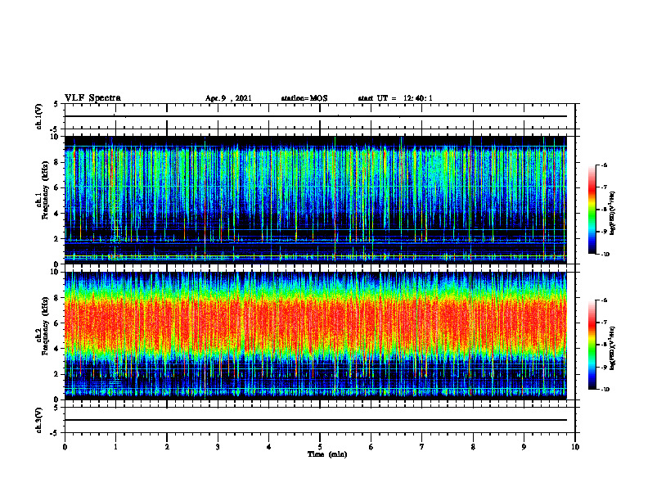This screenshot has height=501, width=648.
Task: Click the "3" minute tick label on time axis
Action: tap(218, 447)
